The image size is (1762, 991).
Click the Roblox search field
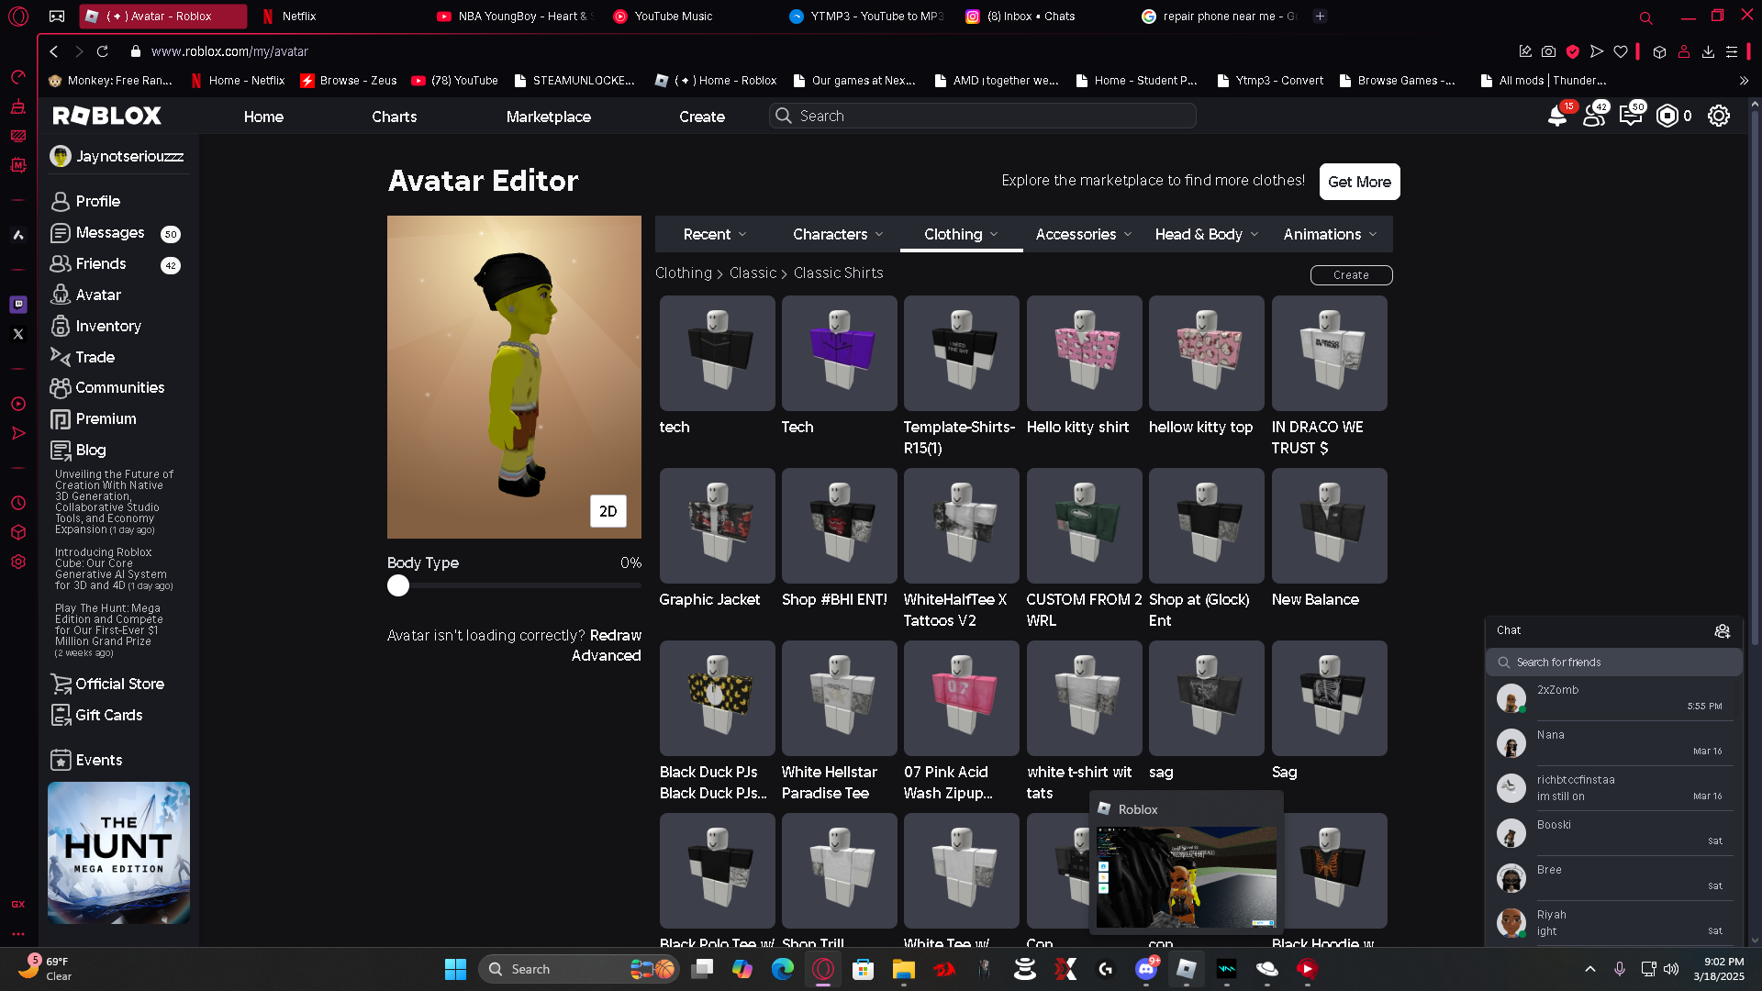point(982,116)
